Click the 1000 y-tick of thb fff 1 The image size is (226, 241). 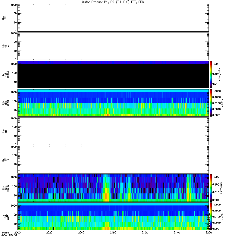14,5
